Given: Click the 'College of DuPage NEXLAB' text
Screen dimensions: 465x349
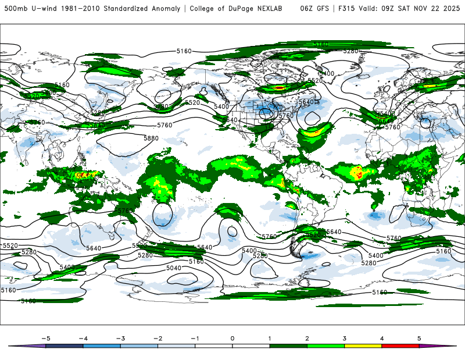Looking at the screenshot, I should [236, 8].
